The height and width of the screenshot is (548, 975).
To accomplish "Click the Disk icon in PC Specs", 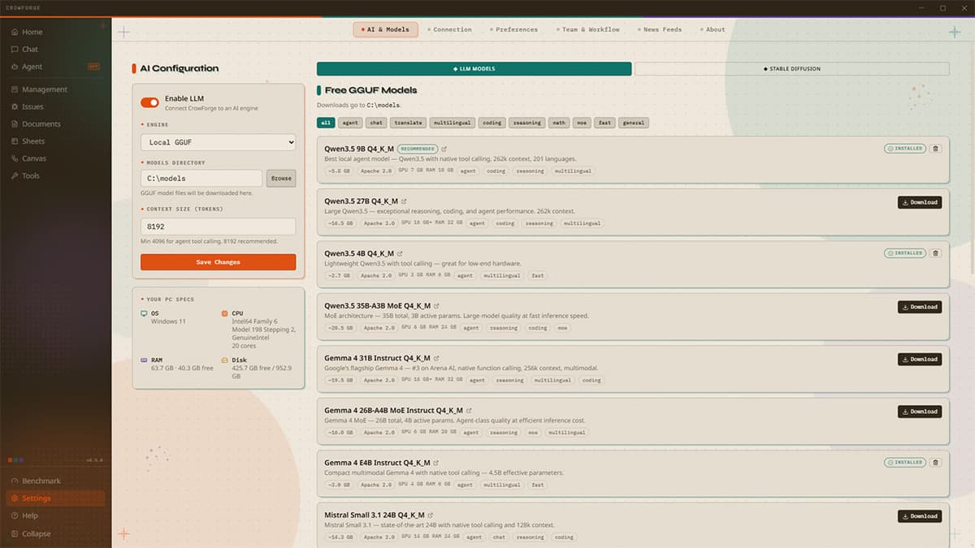I will [225, 360].
